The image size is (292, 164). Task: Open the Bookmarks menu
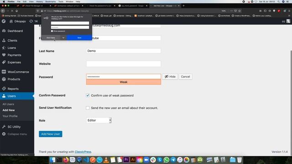51,1
